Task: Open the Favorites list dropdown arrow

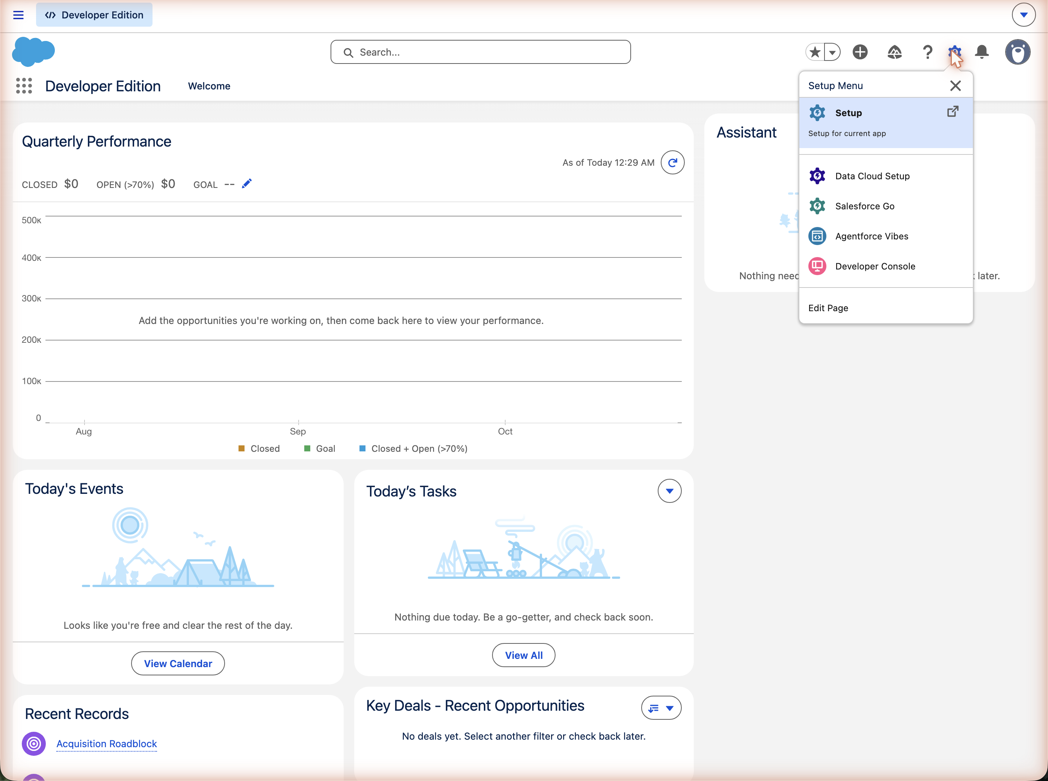Action: pyautogui.click(x=832, y=52)
